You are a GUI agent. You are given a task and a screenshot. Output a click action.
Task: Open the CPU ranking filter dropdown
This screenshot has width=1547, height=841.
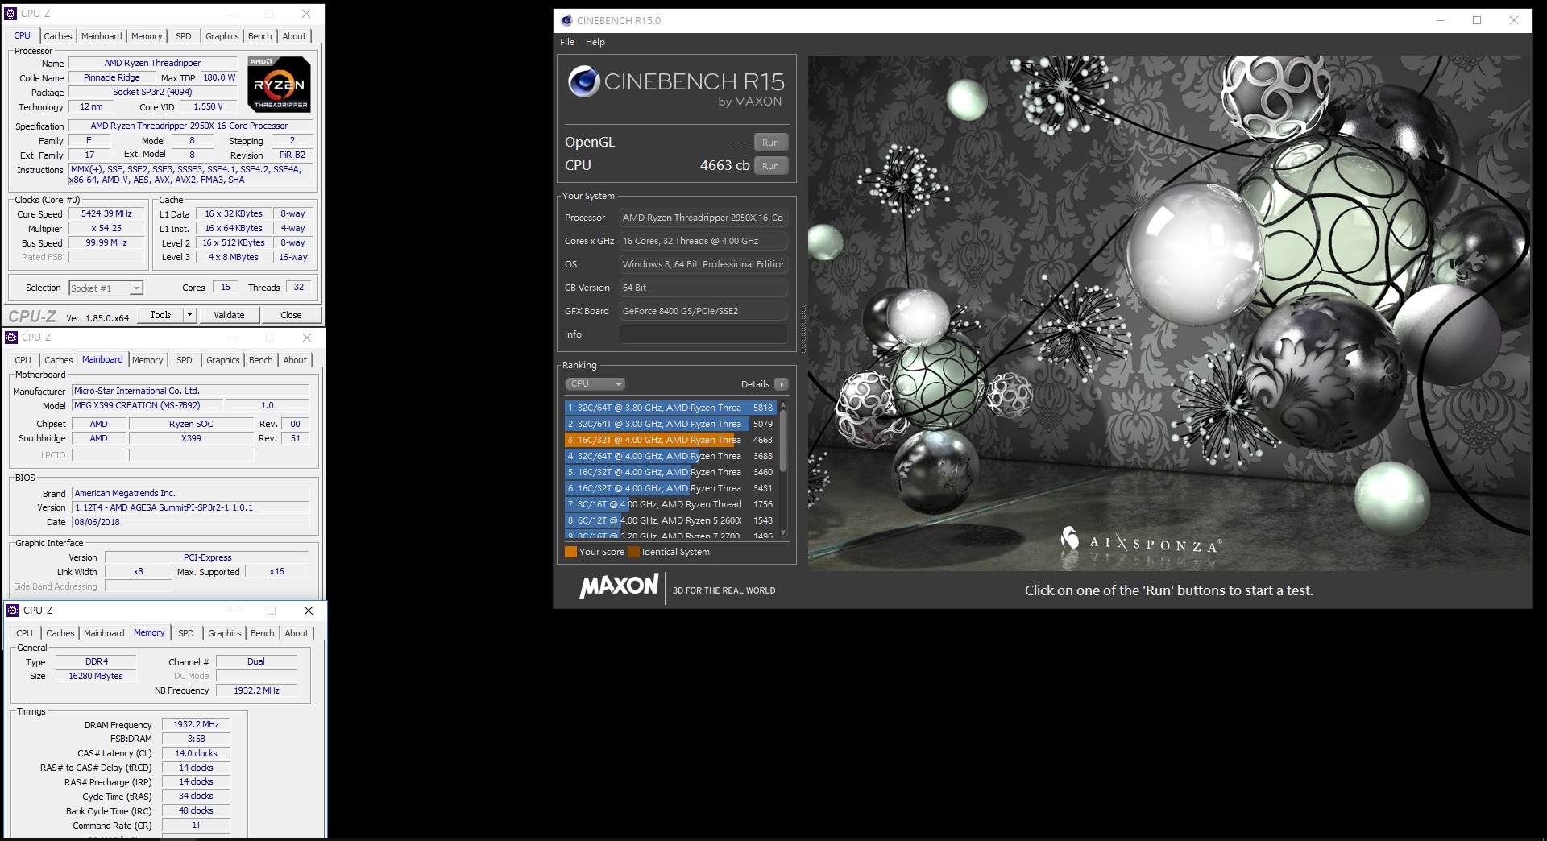point(595,384)
